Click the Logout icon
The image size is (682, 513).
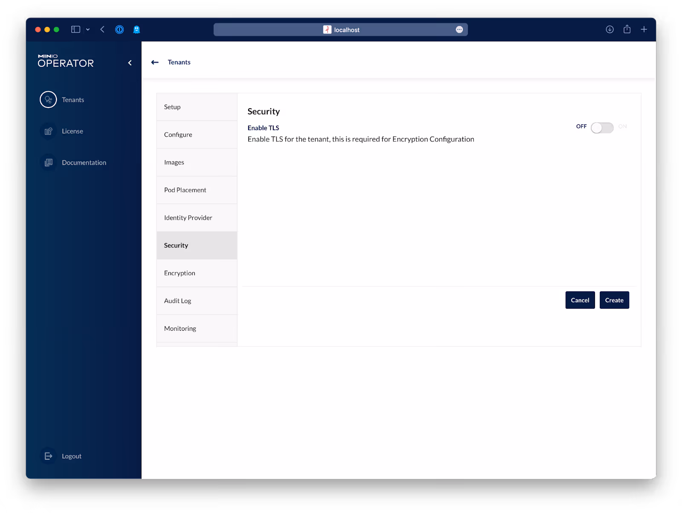(48, 456)
